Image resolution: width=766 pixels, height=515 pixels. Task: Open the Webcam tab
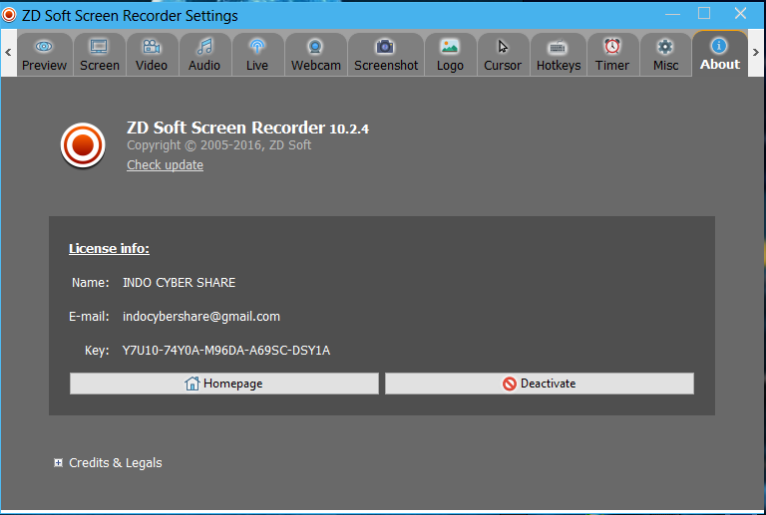click(x=316, y=55)
